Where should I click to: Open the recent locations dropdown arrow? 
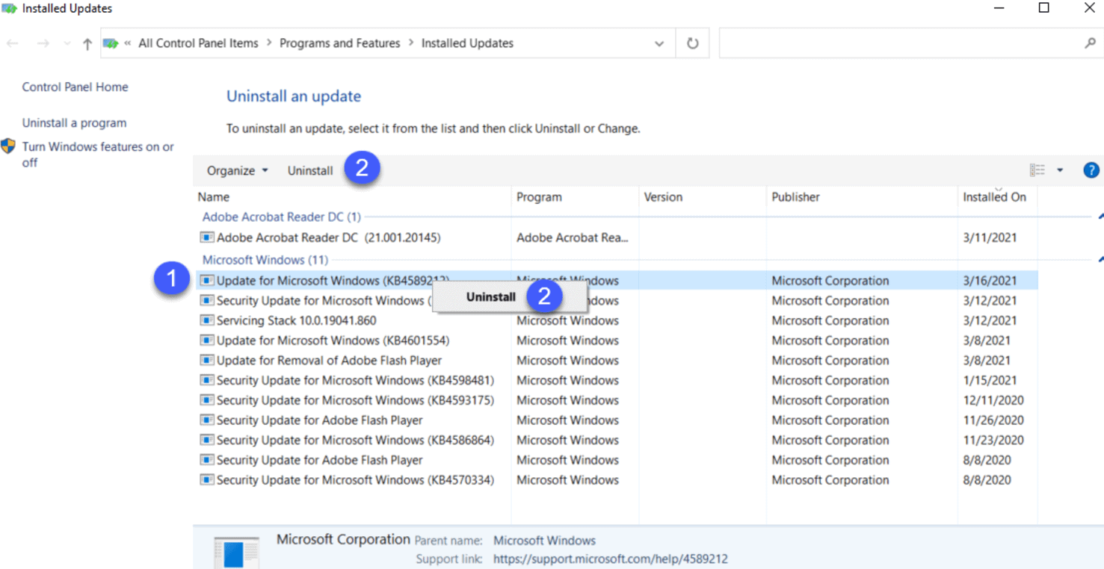pos(67,44)
